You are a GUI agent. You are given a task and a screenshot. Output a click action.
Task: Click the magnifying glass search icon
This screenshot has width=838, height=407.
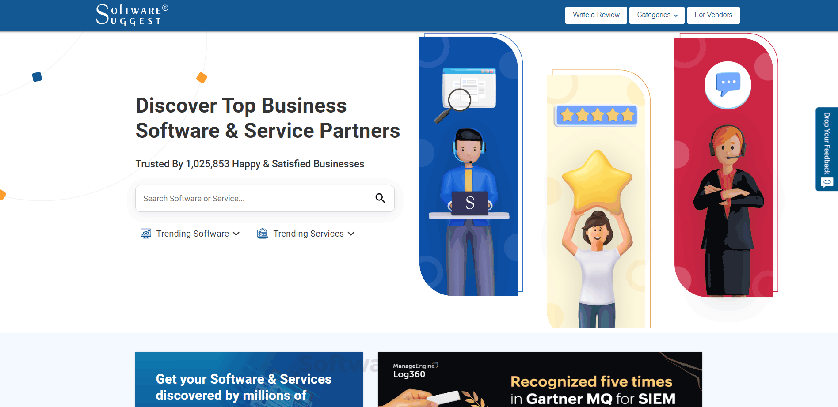[x=380, y=198]
